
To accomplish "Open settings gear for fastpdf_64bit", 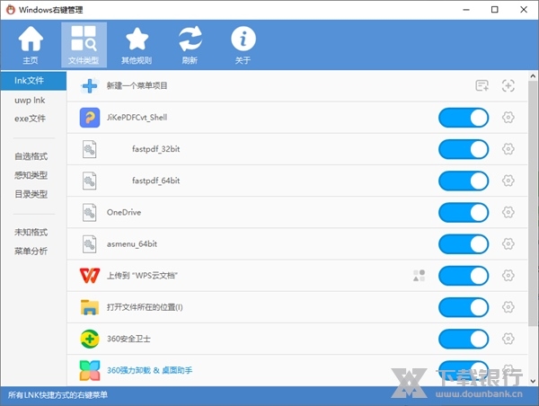I will click(x=508, y=181).
